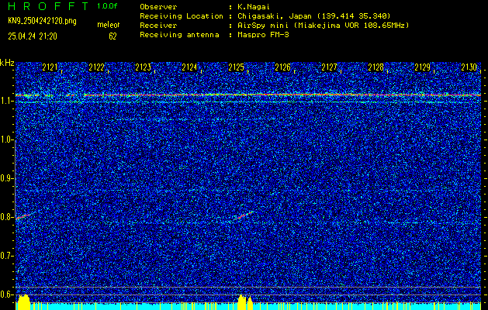Select the file name KN9_2504242120.png
The width and height of the screenshot is (488, 310).
(x=42, y=21)
